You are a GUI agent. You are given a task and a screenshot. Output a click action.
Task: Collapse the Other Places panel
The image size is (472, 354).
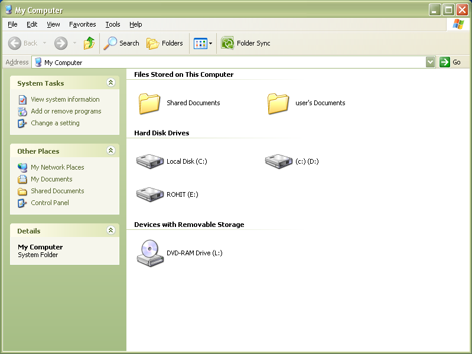click(110, 151)
